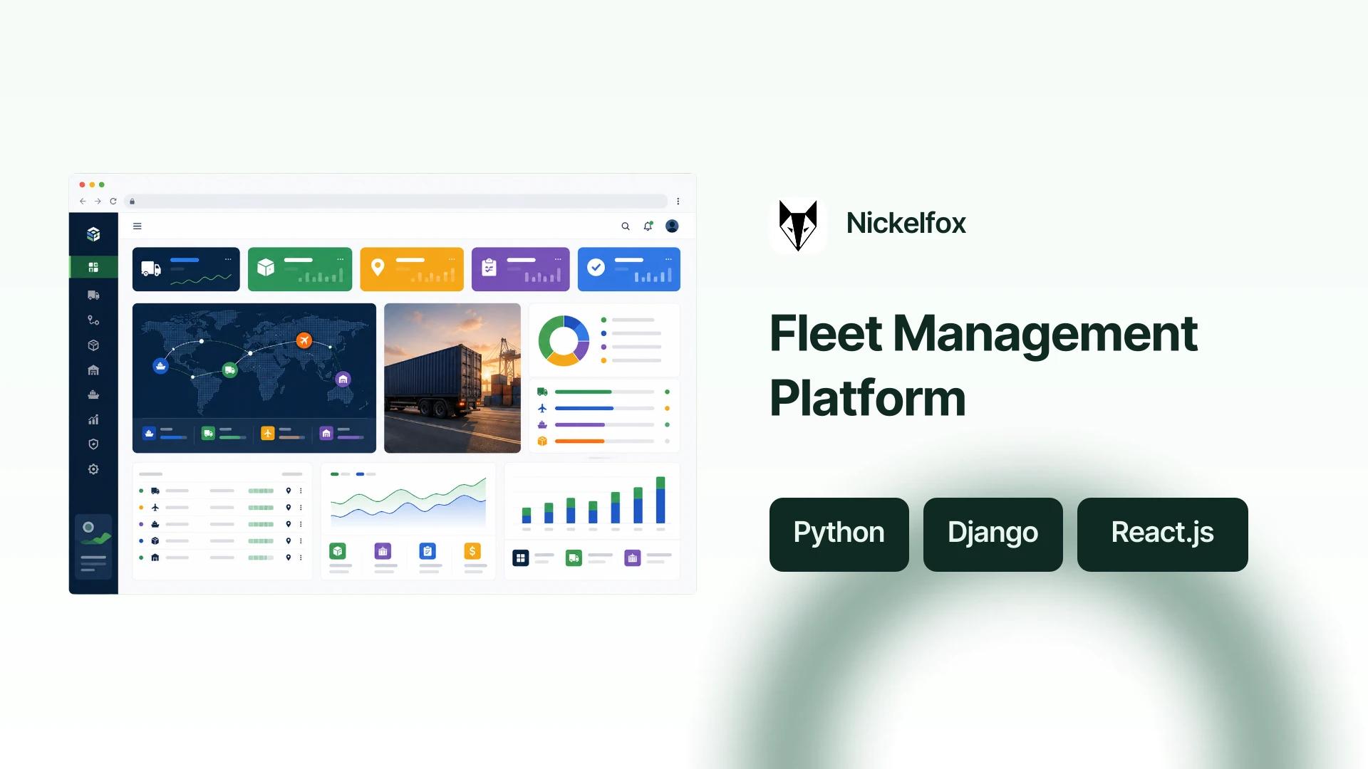The image size is (1368, 769).
Task: Click the sidebar bottom status widget
Action: (x=93, y=547)
